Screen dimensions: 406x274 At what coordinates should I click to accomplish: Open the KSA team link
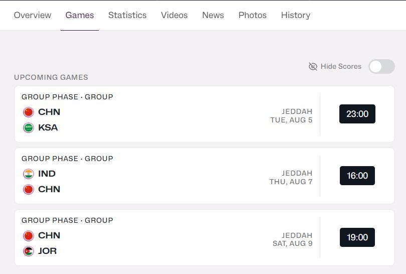48,127
